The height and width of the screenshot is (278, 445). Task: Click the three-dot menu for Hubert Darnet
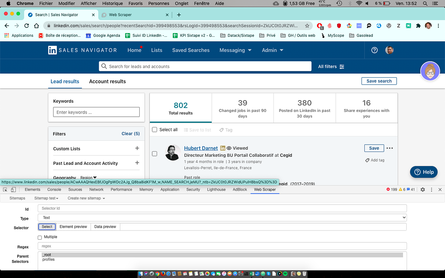(x=390, y=148)
